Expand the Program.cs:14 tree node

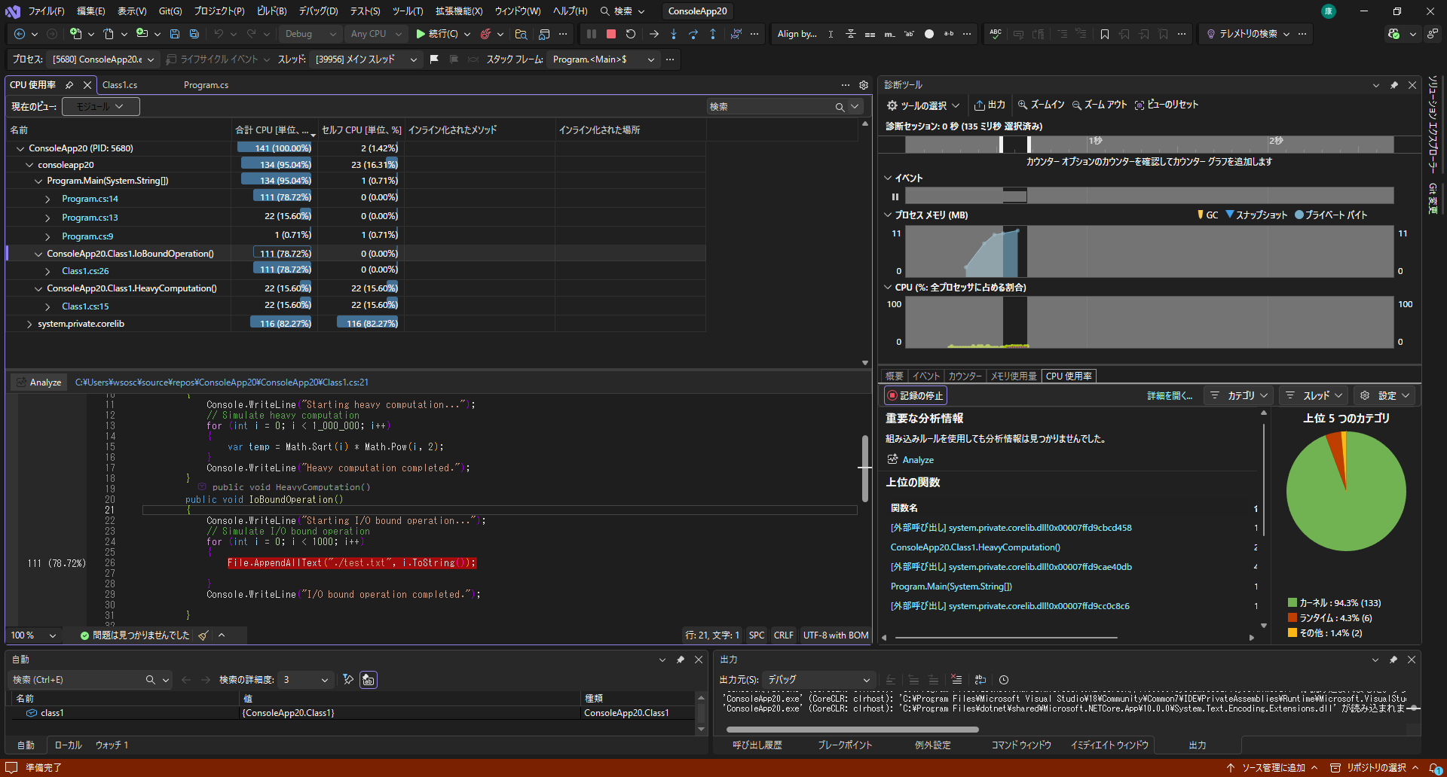[47, 198]
